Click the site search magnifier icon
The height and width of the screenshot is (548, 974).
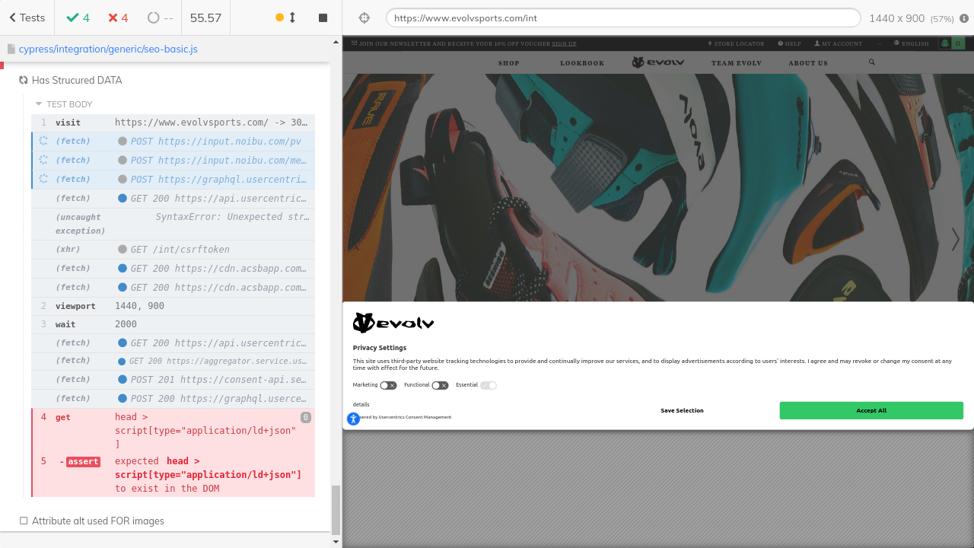point(871,62)
